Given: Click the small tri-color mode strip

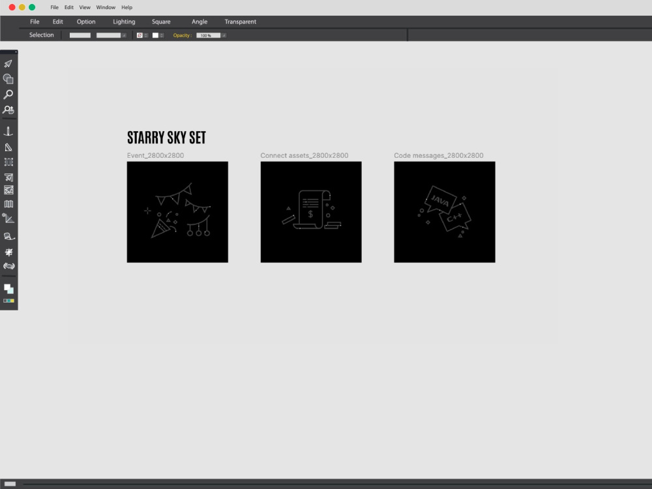Looking at the screenshot, I should point(8,301).
